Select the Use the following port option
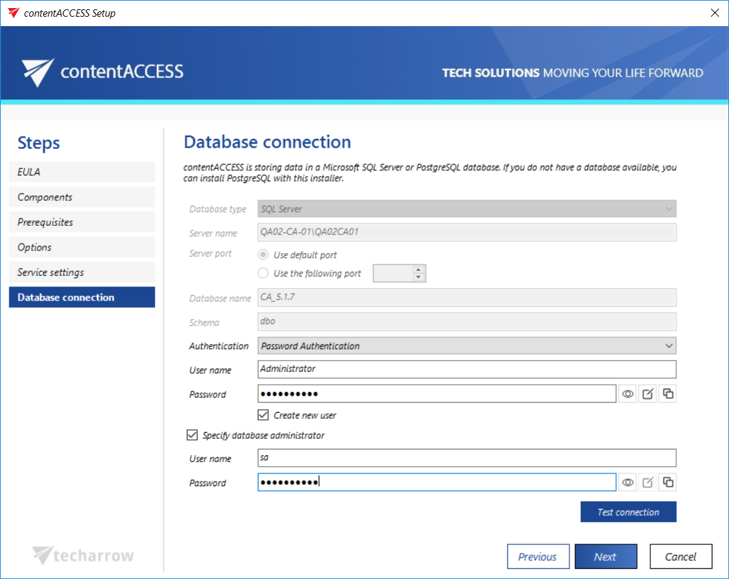 click(x=263, y=273)
